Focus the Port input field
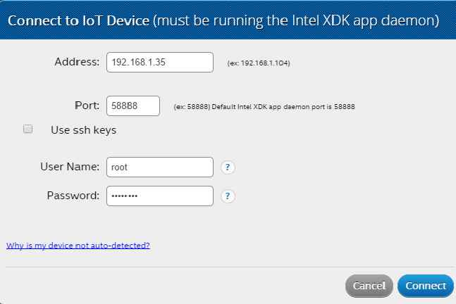Screen dimensions: 456x304 pyautogui.click(x=133, y=106)
